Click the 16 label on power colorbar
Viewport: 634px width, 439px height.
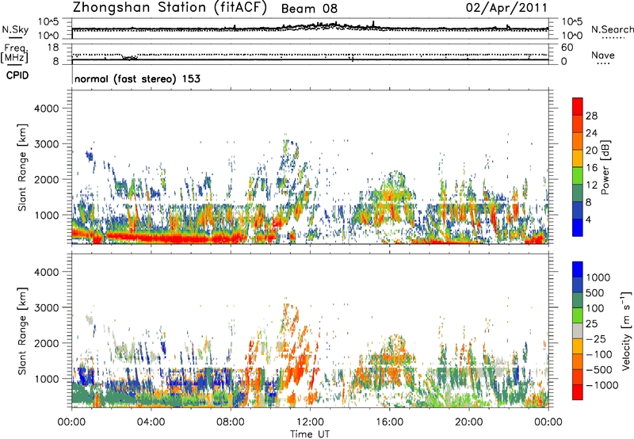[591, 168]
